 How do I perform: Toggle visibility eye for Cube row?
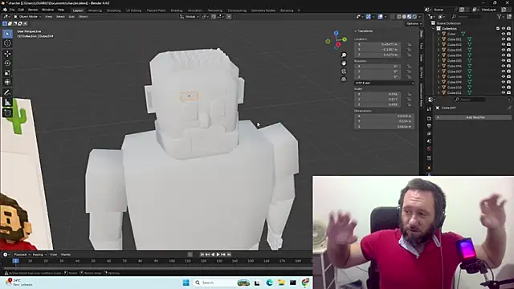pyautogui.click(x=504, y=34)
